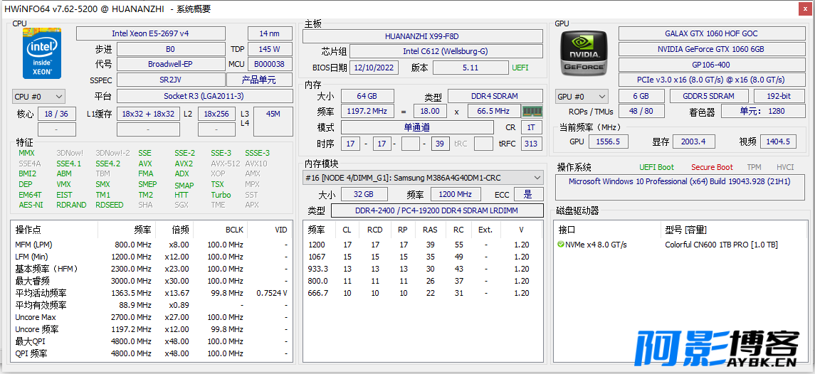Image resolution: width=815 pixels, height=374 pixels.
Task: Click the DDR4 SDRAM memory type field
Action: coord(495,96)
